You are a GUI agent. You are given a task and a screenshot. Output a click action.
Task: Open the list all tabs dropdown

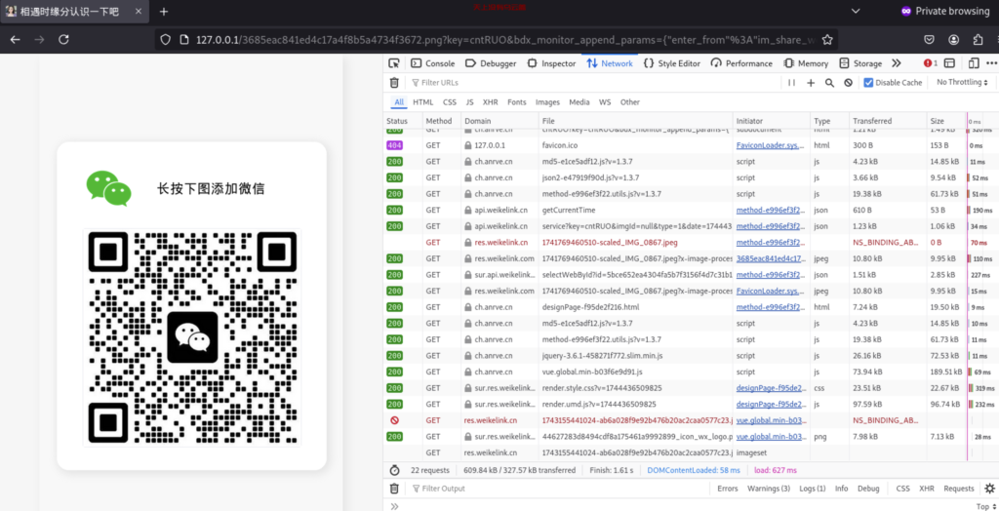[856, 12]
